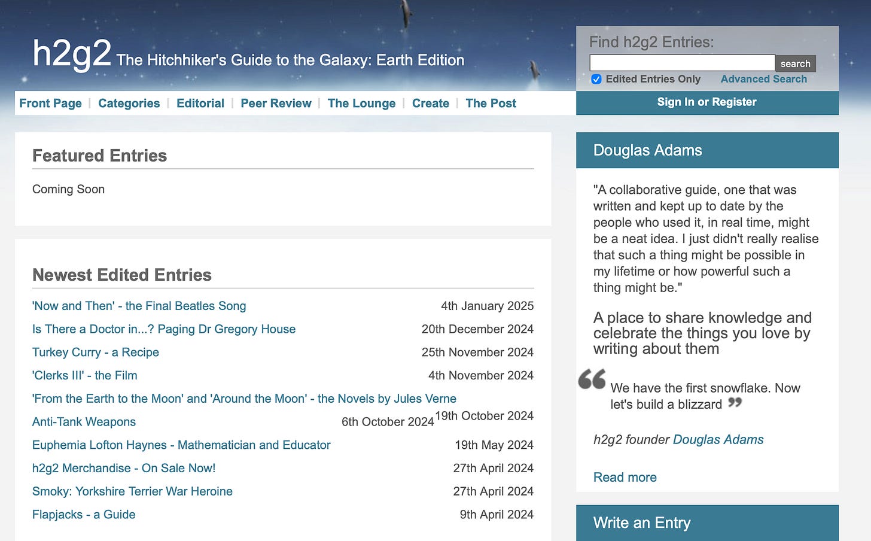The height and width of the screenshot is (541, 871).
Task: Go to the Front Page menu item
Action: point(51,103)
